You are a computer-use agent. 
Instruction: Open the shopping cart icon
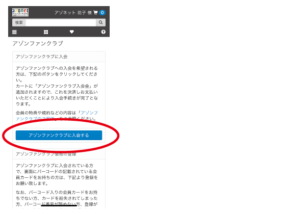click(96, 12)
